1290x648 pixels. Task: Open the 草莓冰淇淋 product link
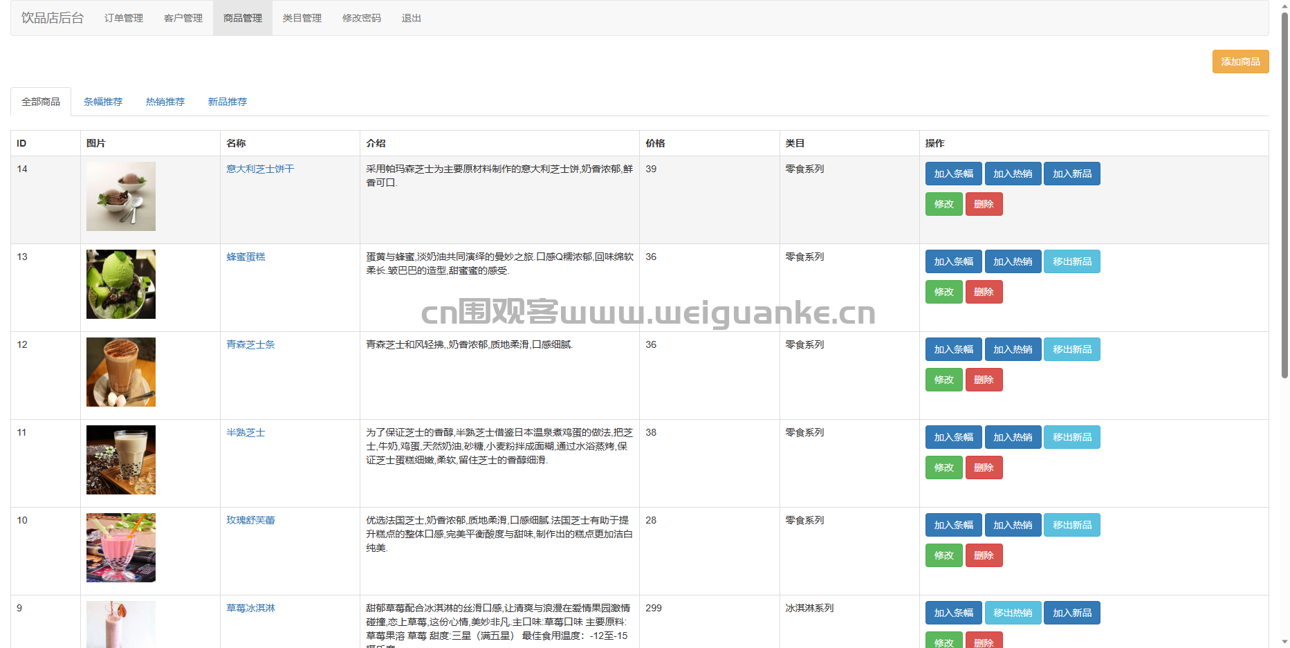pos(250,608)
